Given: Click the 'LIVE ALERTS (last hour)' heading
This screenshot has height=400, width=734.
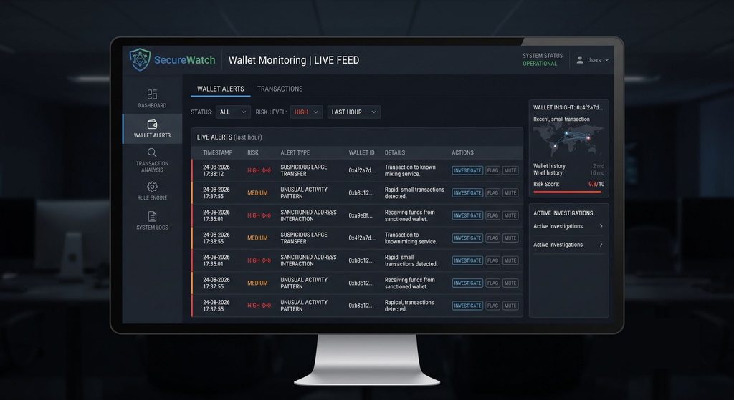Looking at the screenshot, I should (229, 137).
